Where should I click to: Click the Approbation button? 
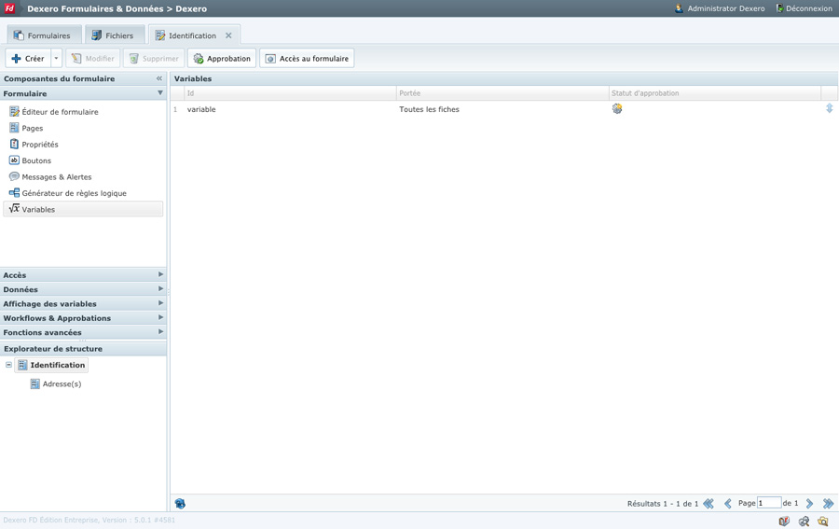[222, 59]
